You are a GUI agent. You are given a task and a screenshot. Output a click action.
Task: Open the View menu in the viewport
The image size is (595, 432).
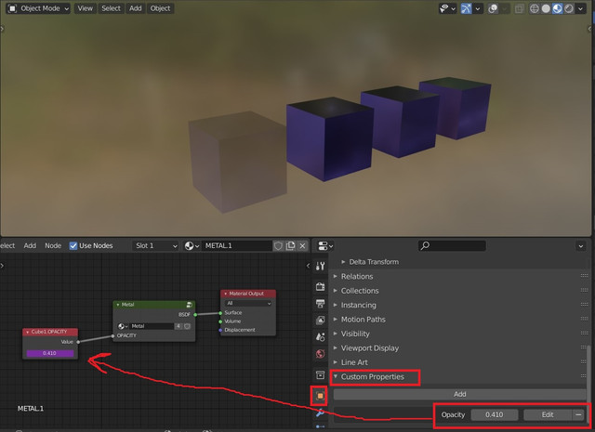point(85,8)
